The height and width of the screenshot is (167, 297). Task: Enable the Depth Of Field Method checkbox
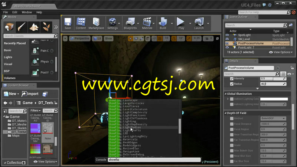pos(232,118)
